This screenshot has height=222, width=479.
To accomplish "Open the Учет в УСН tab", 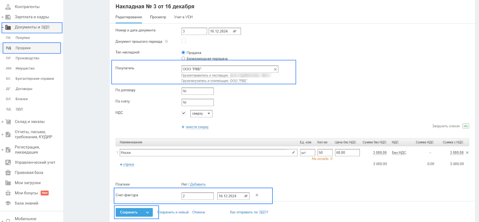I will tap(183, 17).
